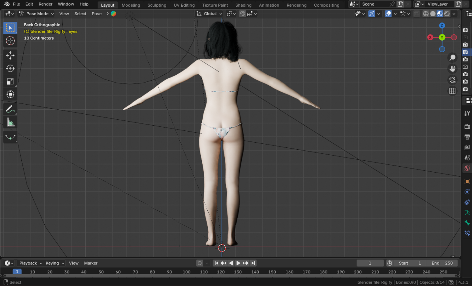Jump to the timeline end frame
472x286 pixels.
[x=253, y=263]
